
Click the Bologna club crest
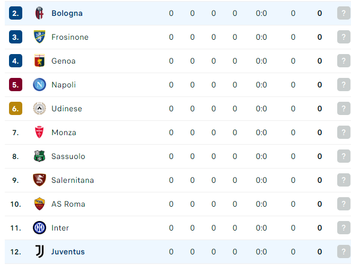(39, 13)
